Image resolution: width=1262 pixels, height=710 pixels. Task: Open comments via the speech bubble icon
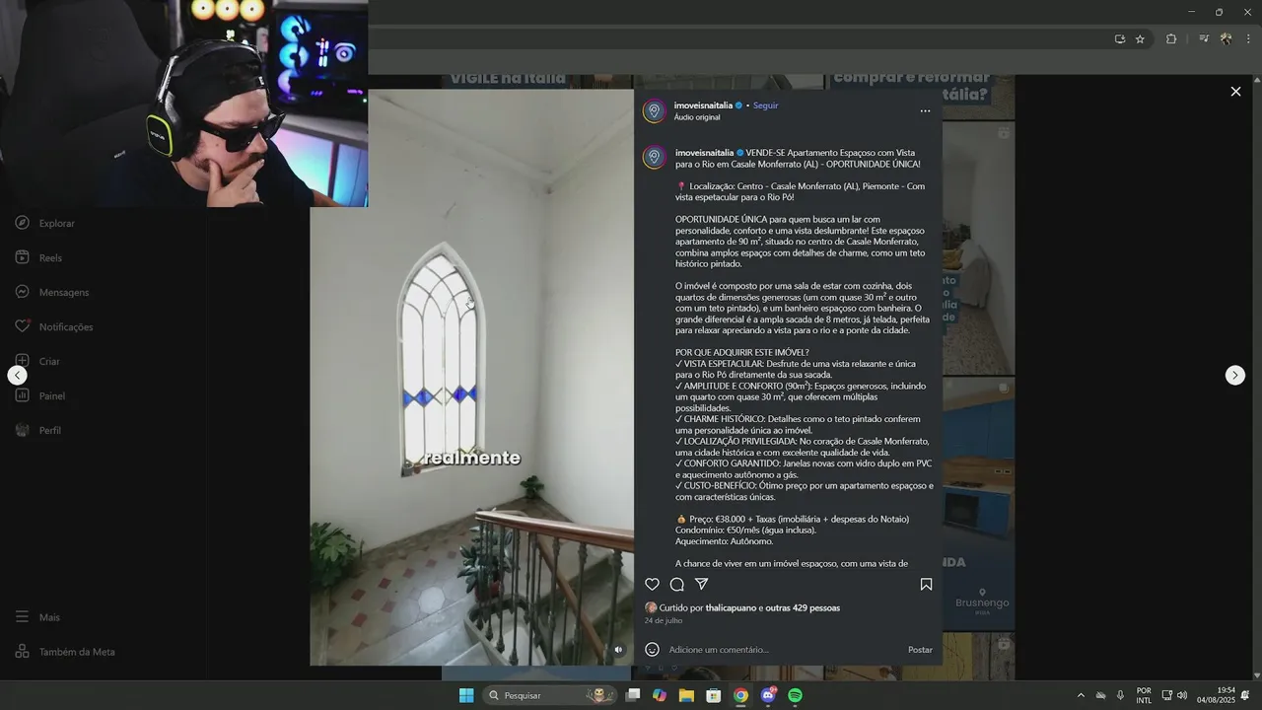pos(677,584)
